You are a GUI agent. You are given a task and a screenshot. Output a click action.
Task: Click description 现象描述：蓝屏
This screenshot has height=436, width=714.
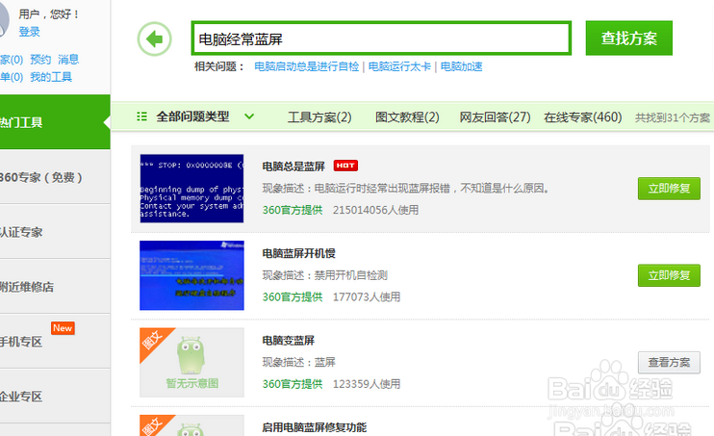pyautogui.click(x=298, y=362)
